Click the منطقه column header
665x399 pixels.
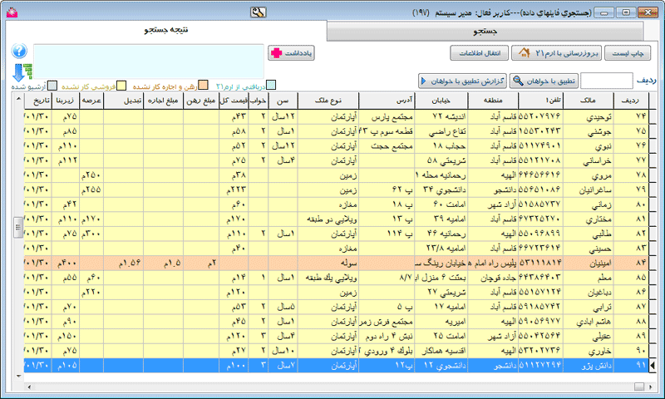click(x=493, y=101)
